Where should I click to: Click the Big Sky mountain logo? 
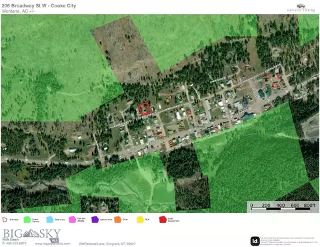point(31,234)
